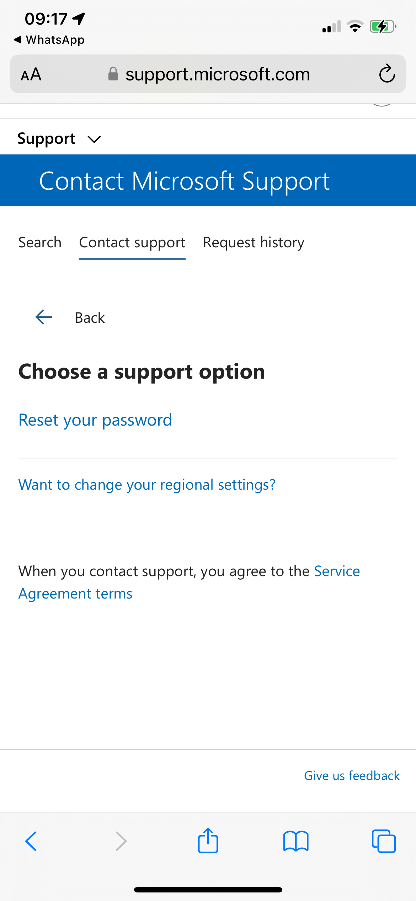416x901 pixels.
Task: Open Safari bookmarks book icon
Action: click(x=296, y=841)
